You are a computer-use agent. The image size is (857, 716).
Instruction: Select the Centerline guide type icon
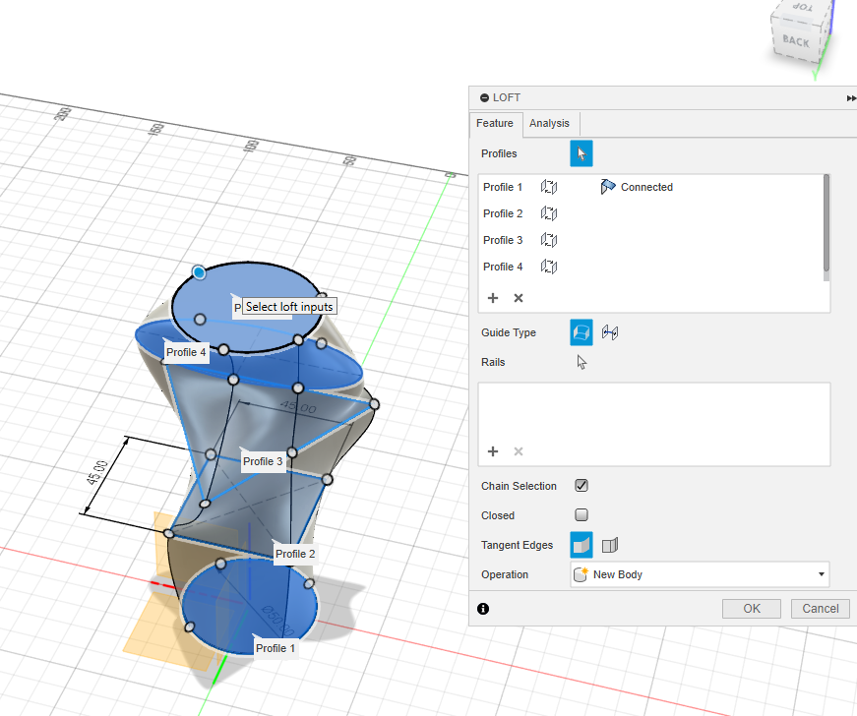(x=610, y=332)
